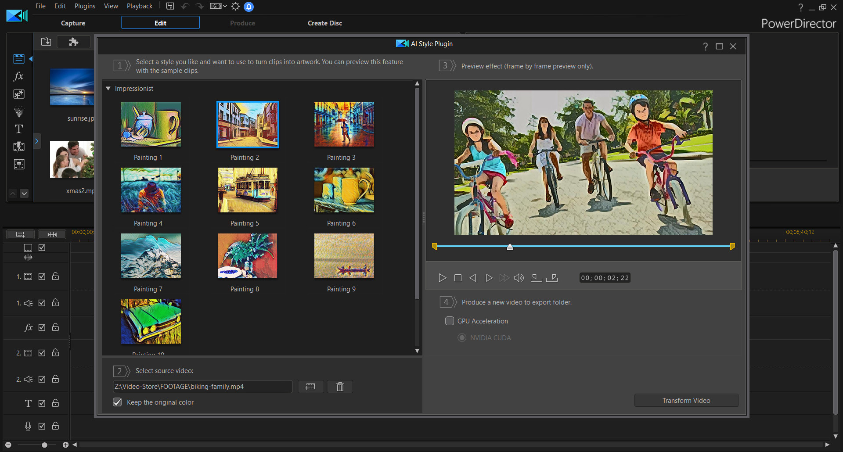Open the Effect Room (fx icon)

click(x=19, y=76)
